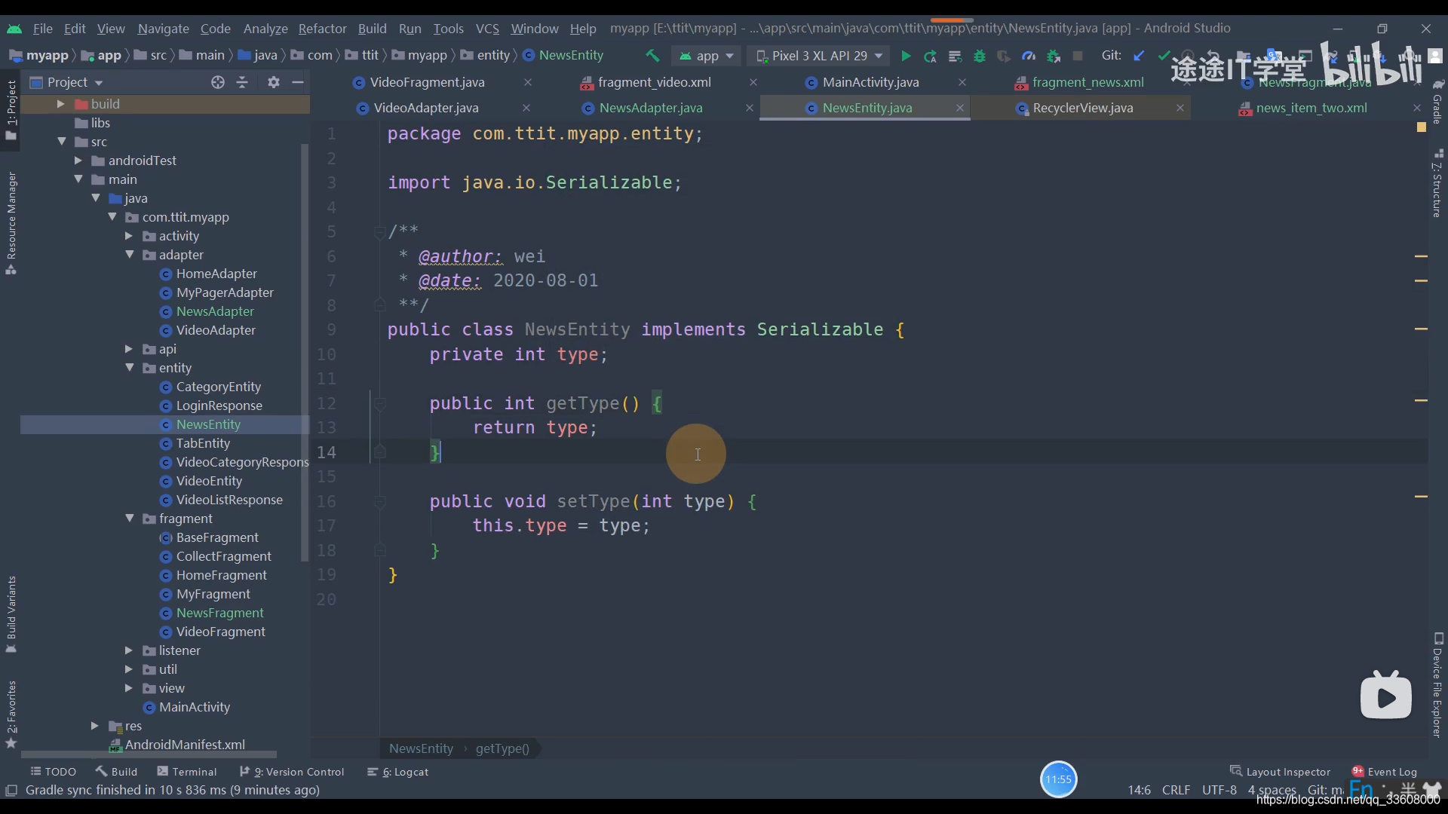Open the Pixel 3 XL API 29 device dropdown
Screen dimensions: 1448x814
click(819, 56)
